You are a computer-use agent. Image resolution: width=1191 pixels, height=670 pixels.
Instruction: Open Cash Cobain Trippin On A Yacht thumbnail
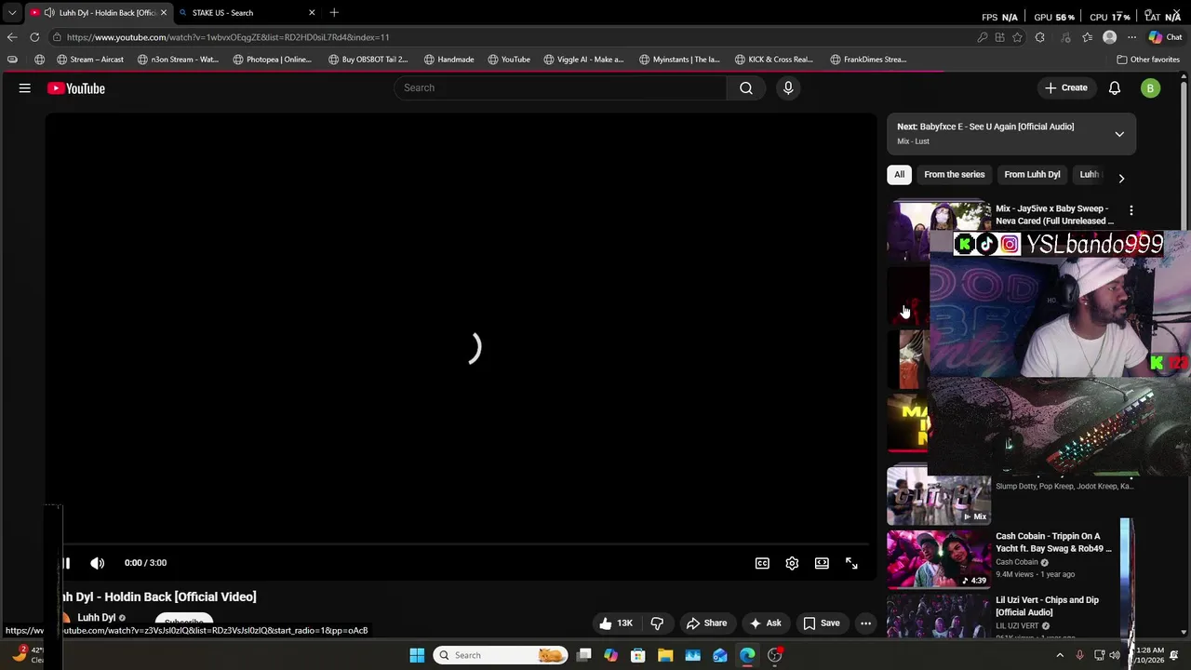tap(939, 559)
